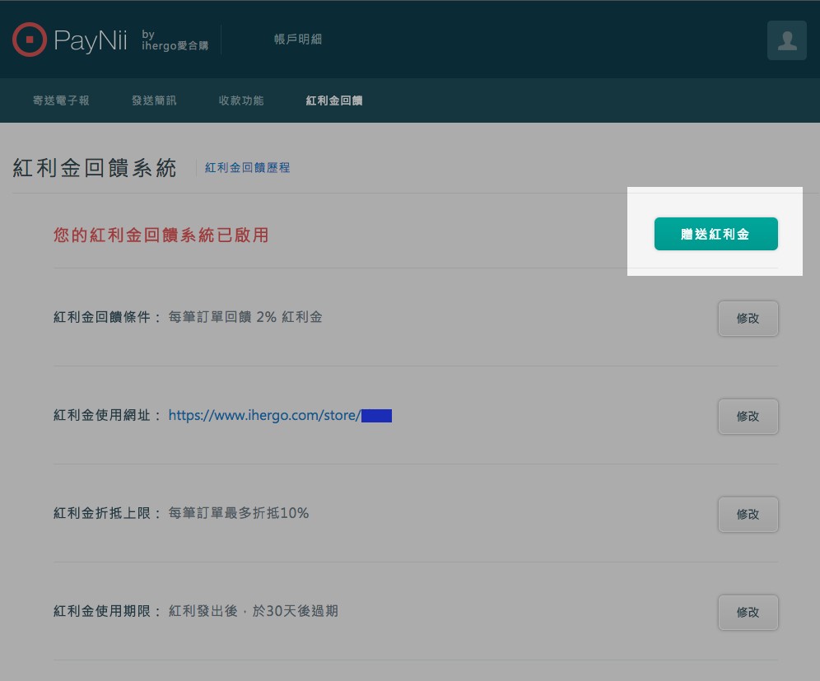Open the 紅利金回饋歷程 link
This screenshot has width=820, height=681.
[247, 168]
